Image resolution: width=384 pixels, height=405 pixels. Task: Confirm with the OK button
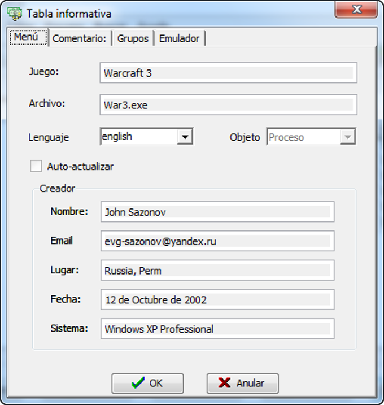(x=148, y=384)
